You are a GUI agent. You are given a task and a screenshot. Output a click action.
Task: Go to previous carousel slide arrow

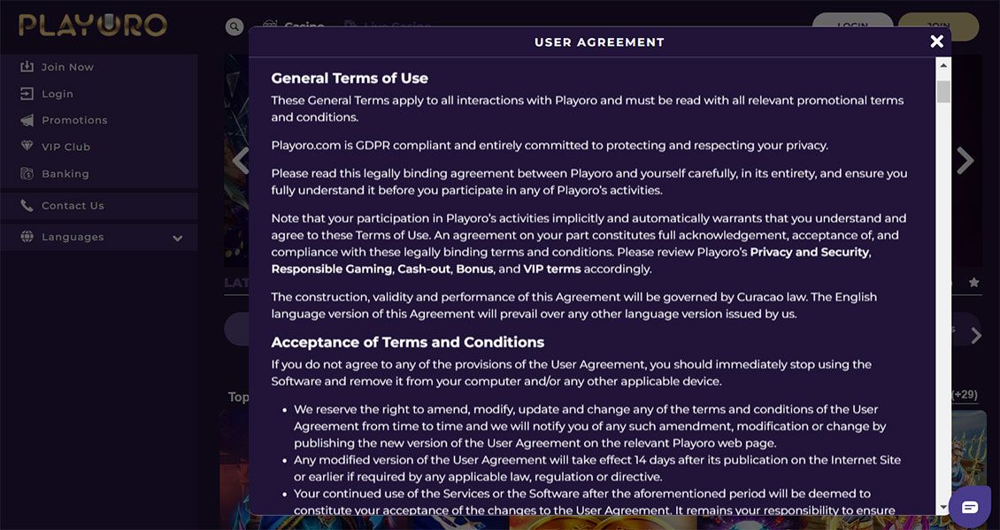(238, 161)
